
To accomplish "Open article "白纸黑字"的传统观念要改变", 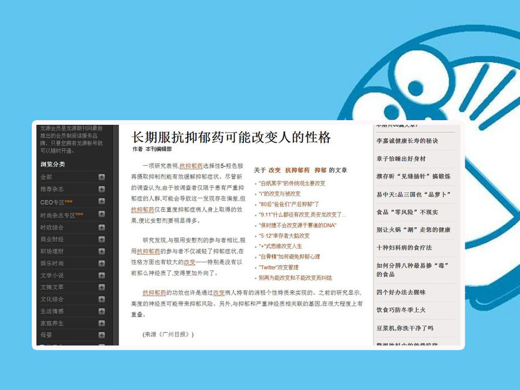I will pos(292,184).
